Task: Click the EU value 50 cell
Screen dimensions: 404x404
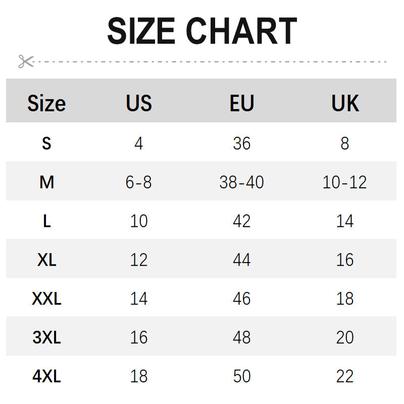Action: 241,376
